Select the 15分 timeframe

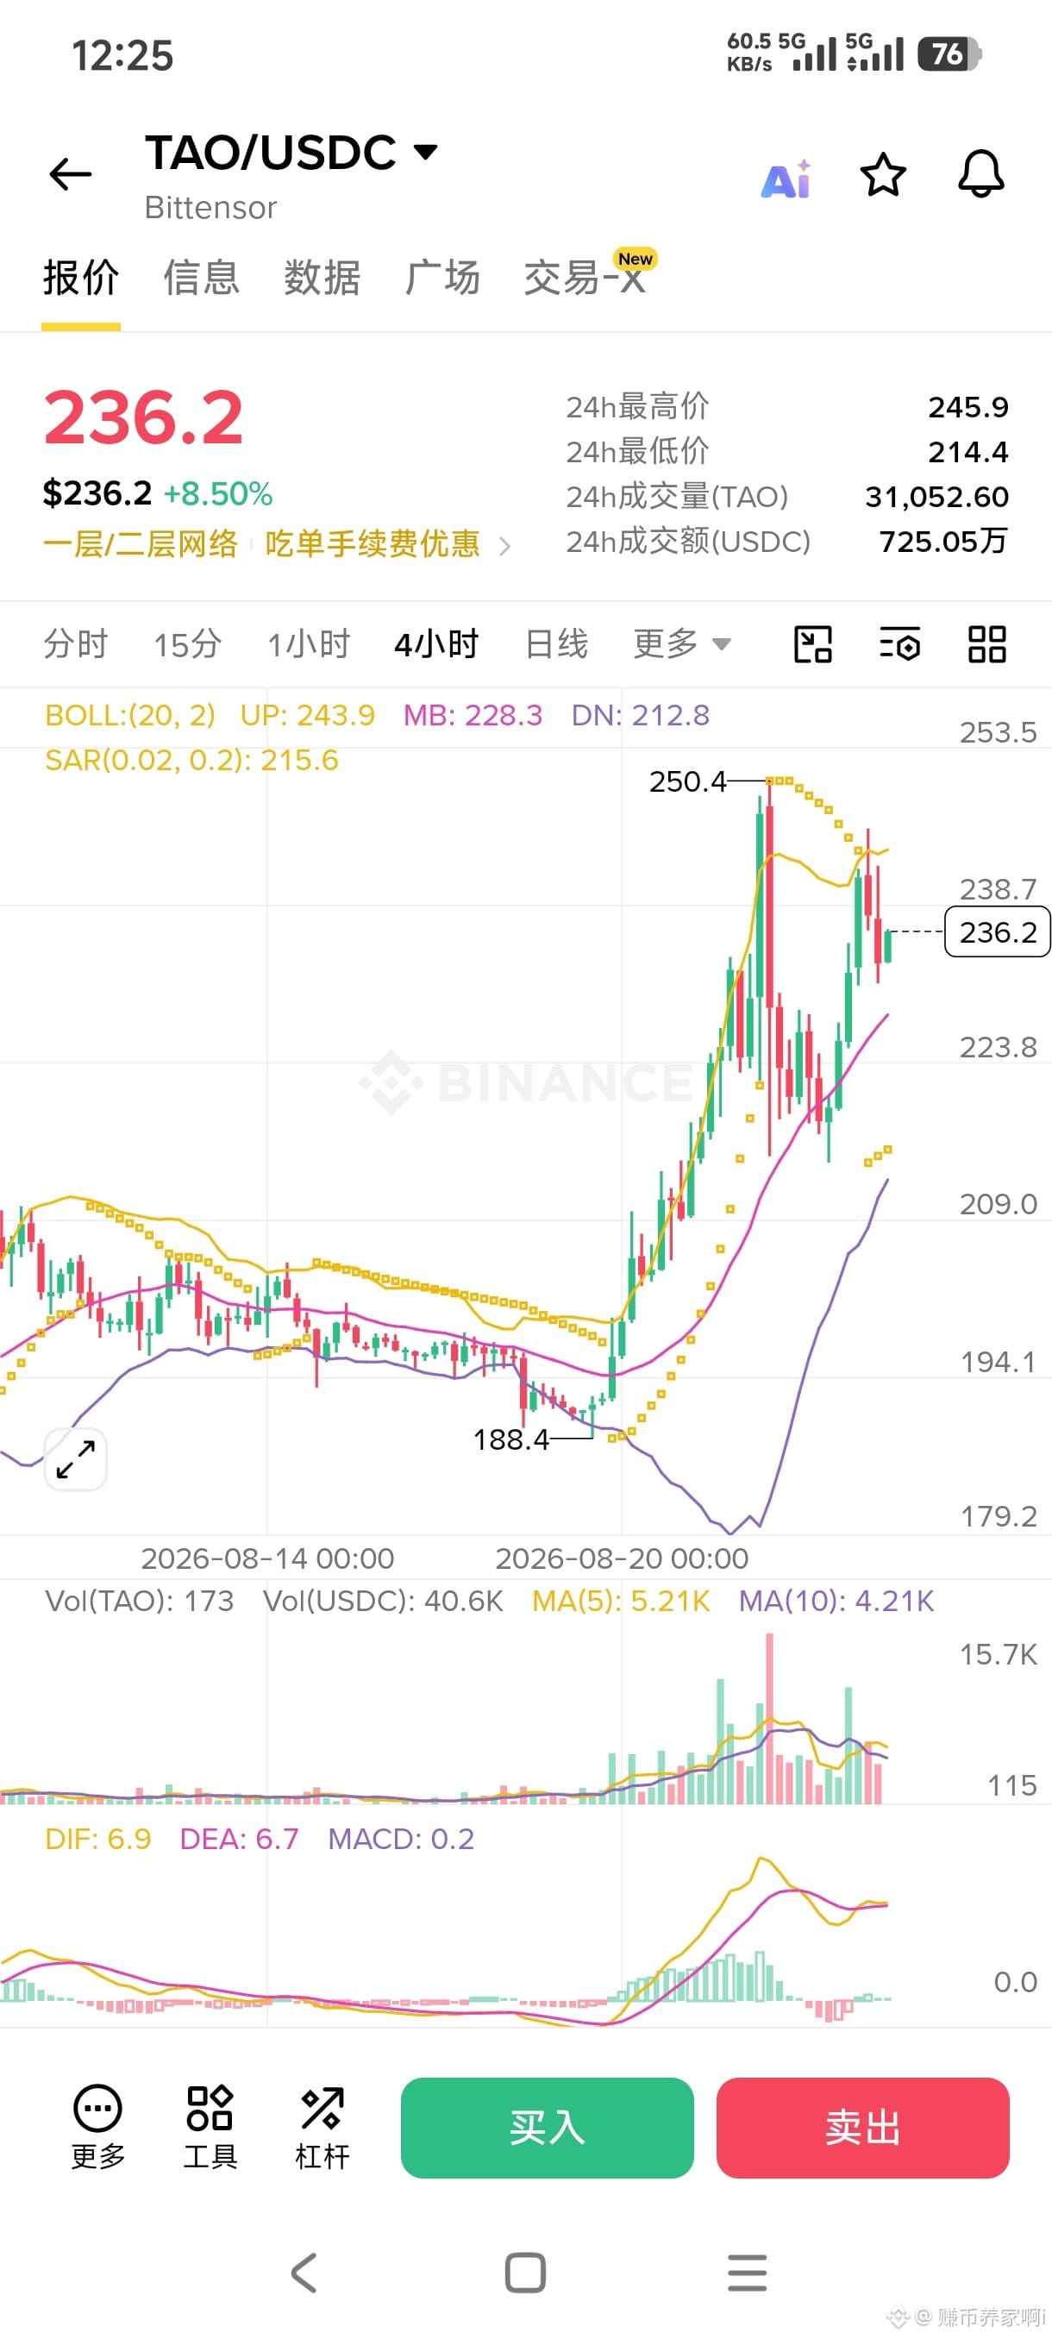pos(187,643)
